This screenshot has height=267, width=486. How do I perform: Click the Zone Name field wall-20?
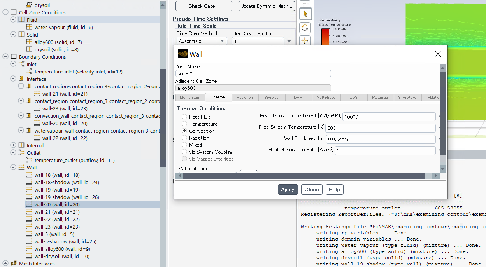(253, 73)
